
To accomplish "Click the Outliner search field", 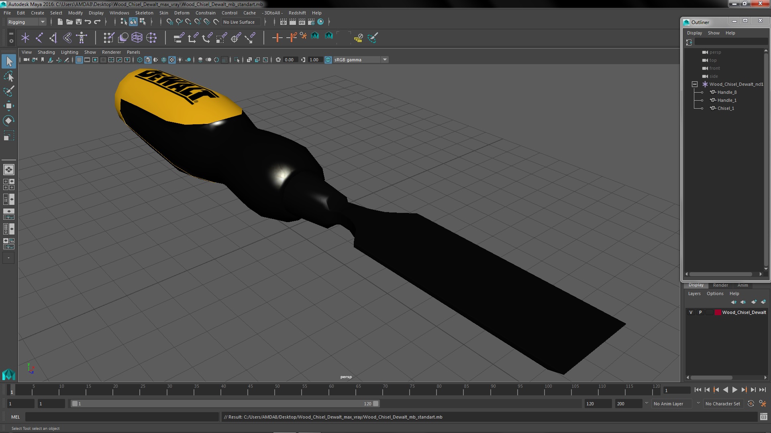I will tap(731, 42).
